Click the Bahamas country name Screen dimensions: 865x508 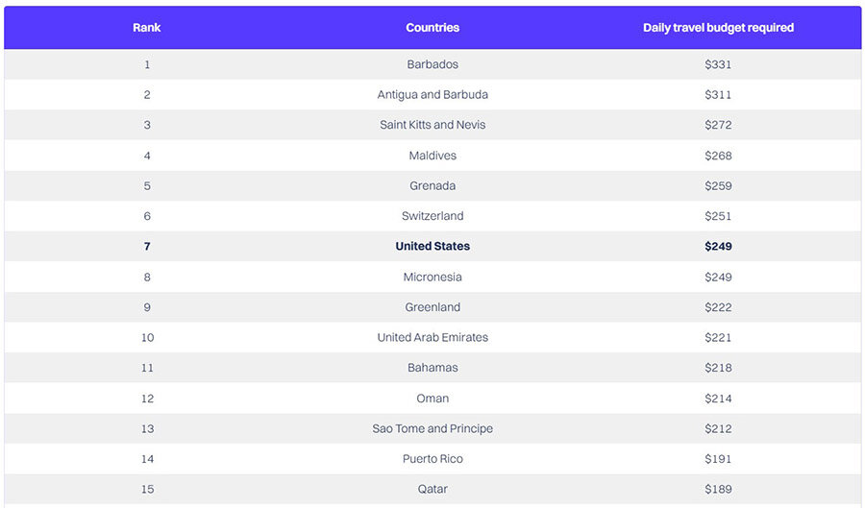(x=432, y=368)
